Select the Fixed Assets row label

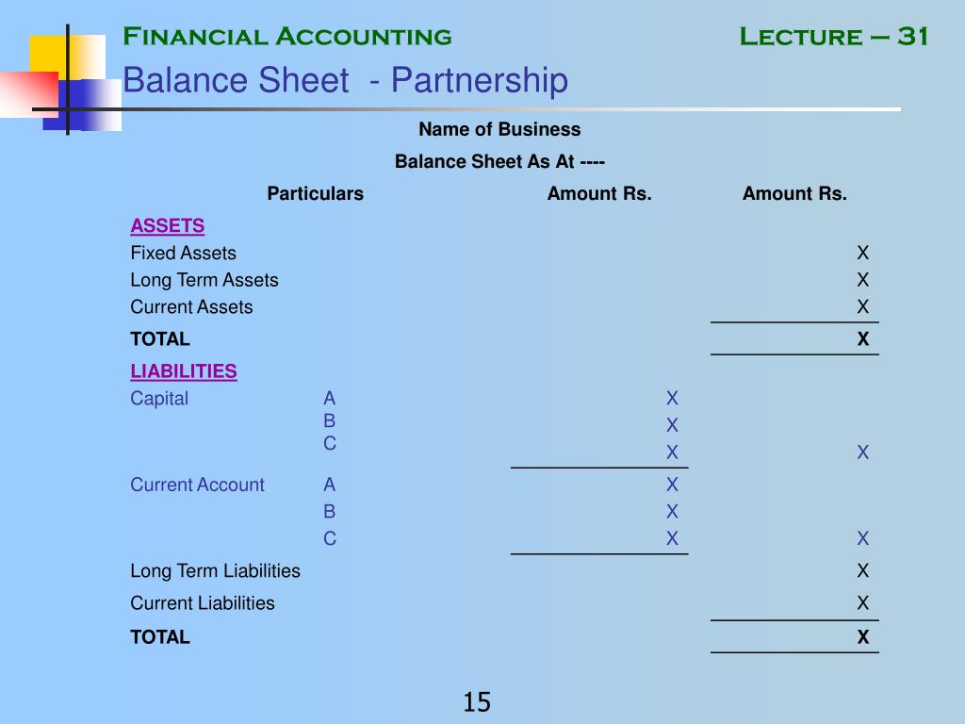[x=184, y=253]
